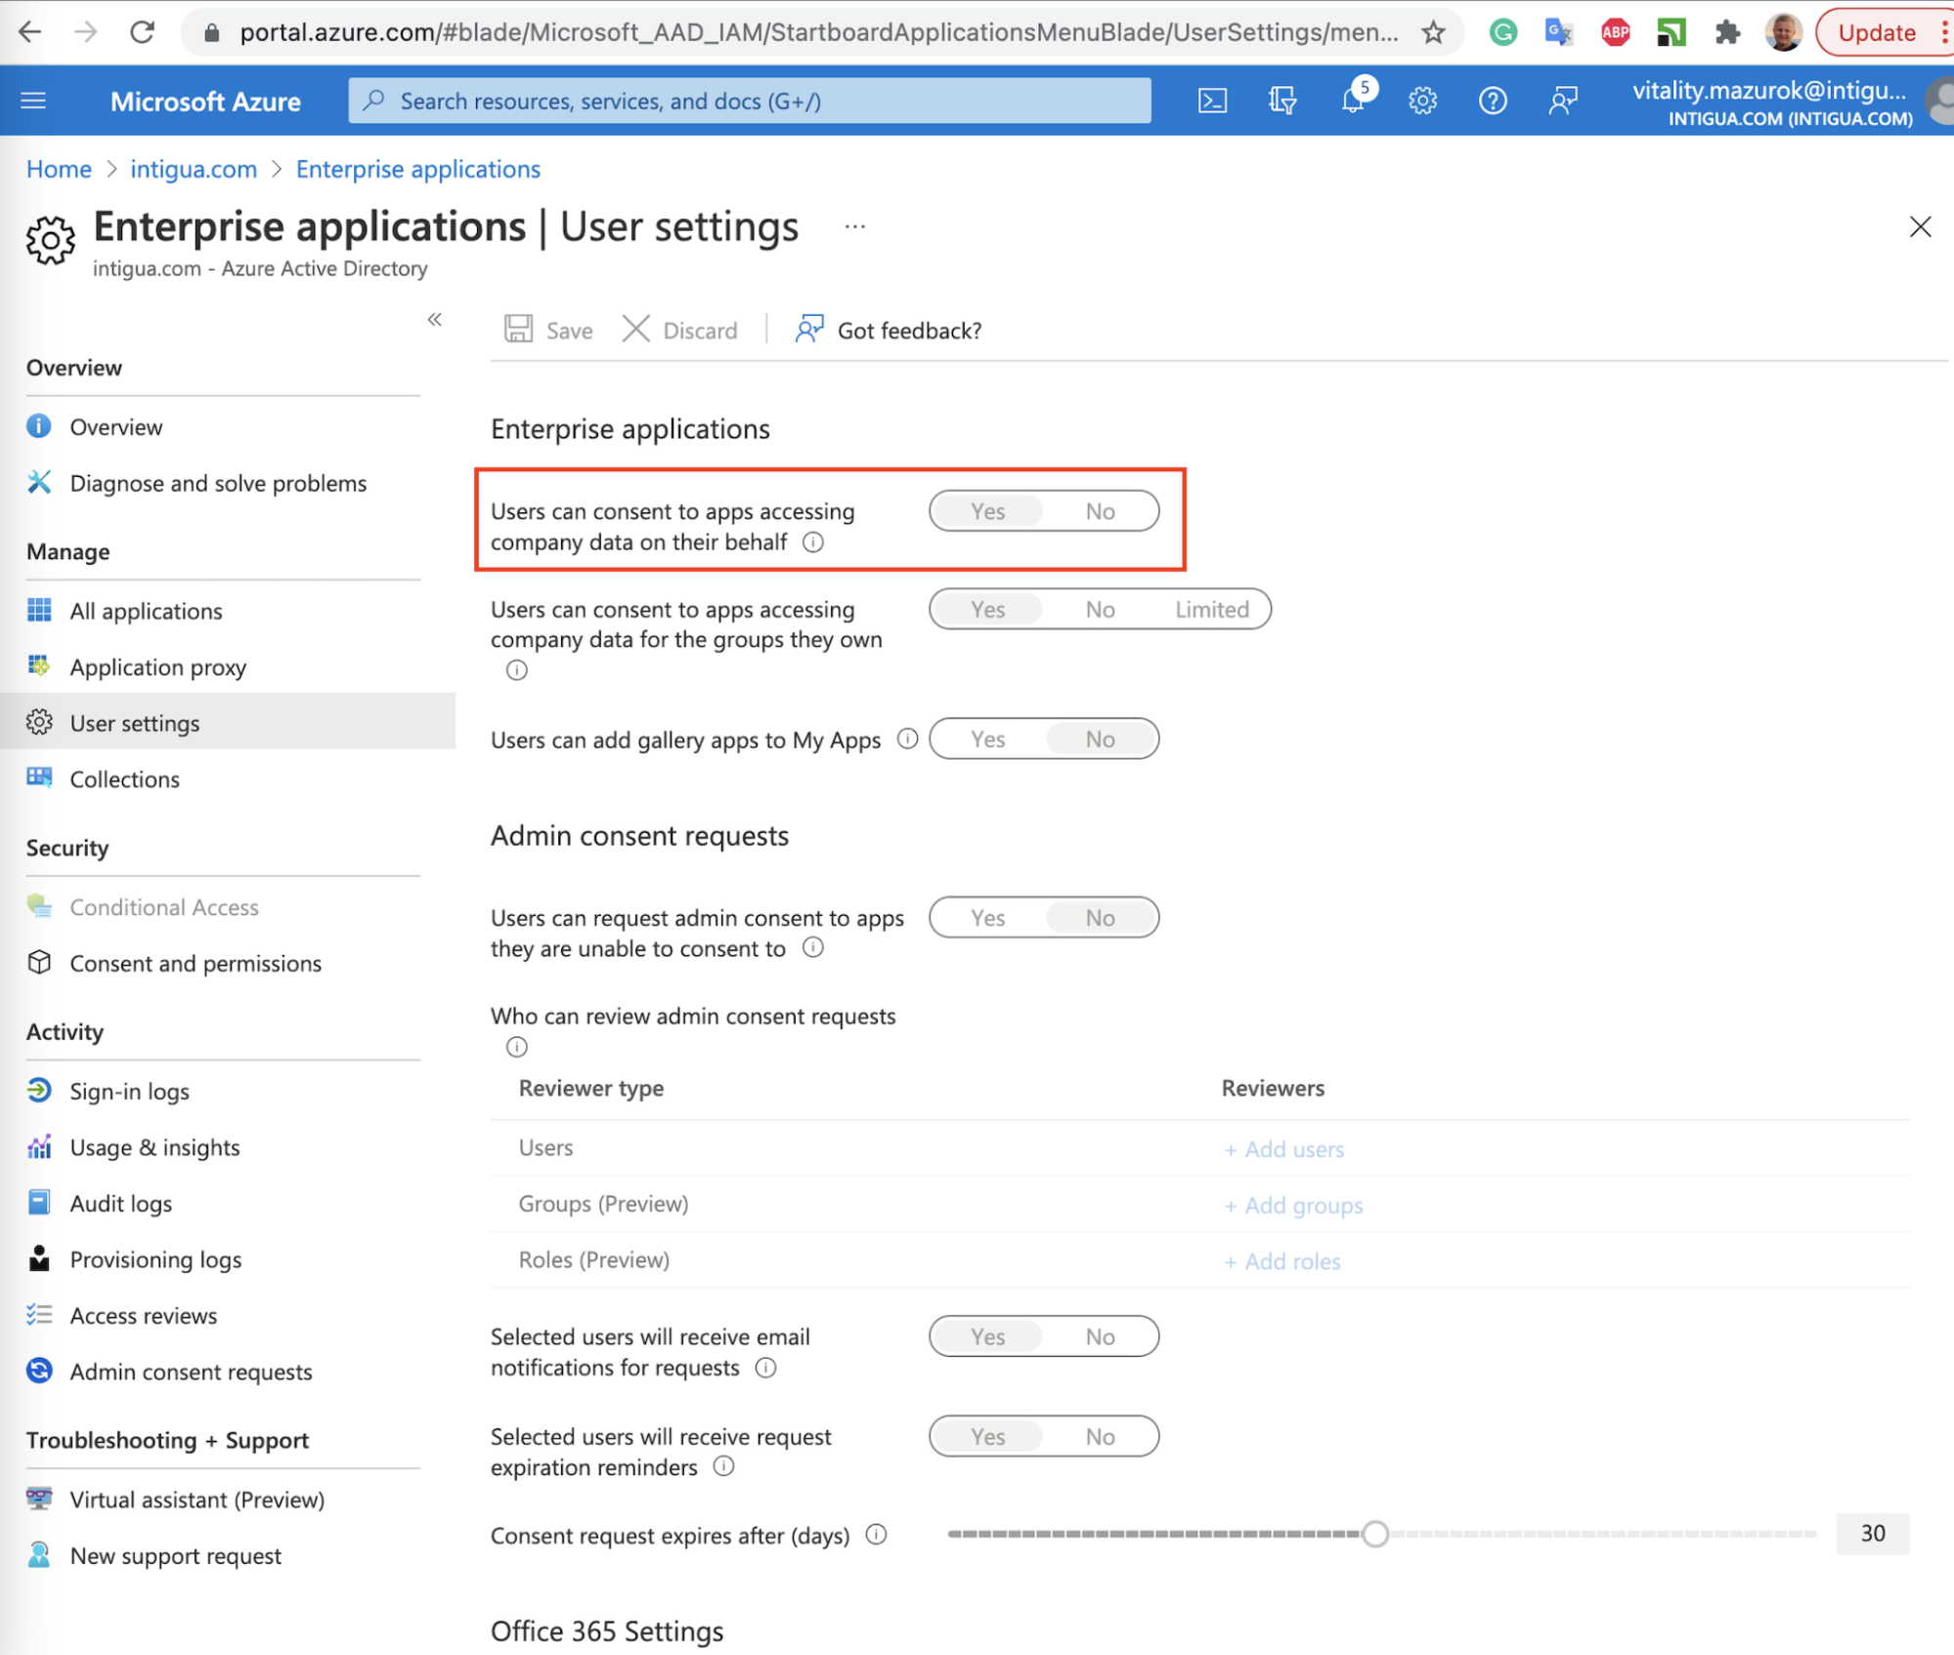The height and width of the screenshot is (1655, 1954).
Task: Open the ellipsis more options beside title
Action: [854, 227]
